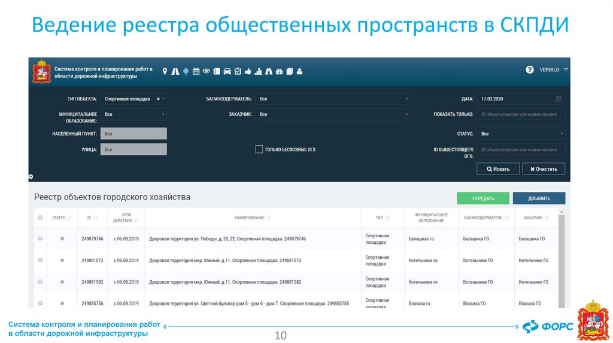Open the calendar schedule toolbar icon
Screen dimensions: 613x343
196,72
